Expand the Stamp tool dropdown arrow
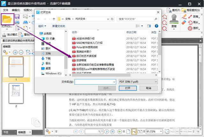Screen dimensions: 204x137 click(x=174, y=29)
